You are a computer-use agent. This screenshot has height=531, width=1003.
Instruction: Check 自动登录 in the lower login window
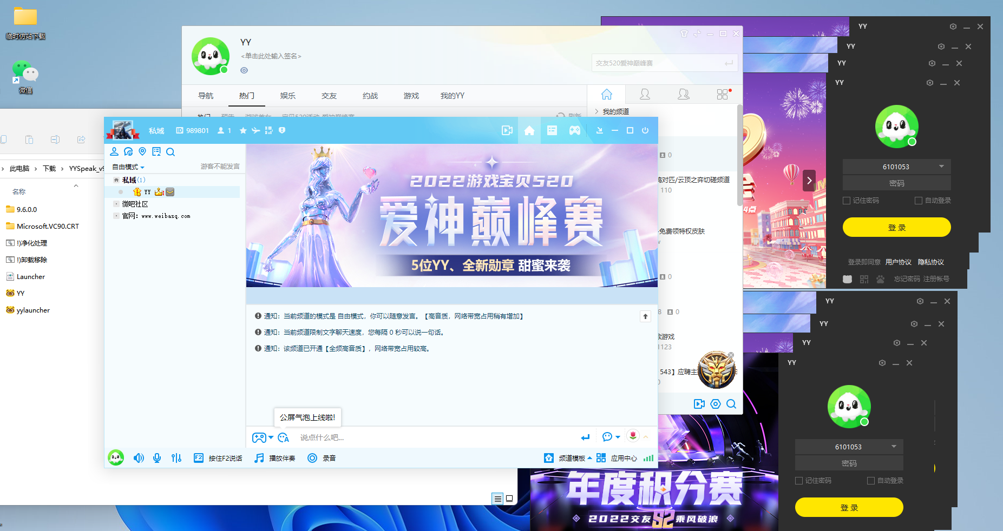point(871,481)
